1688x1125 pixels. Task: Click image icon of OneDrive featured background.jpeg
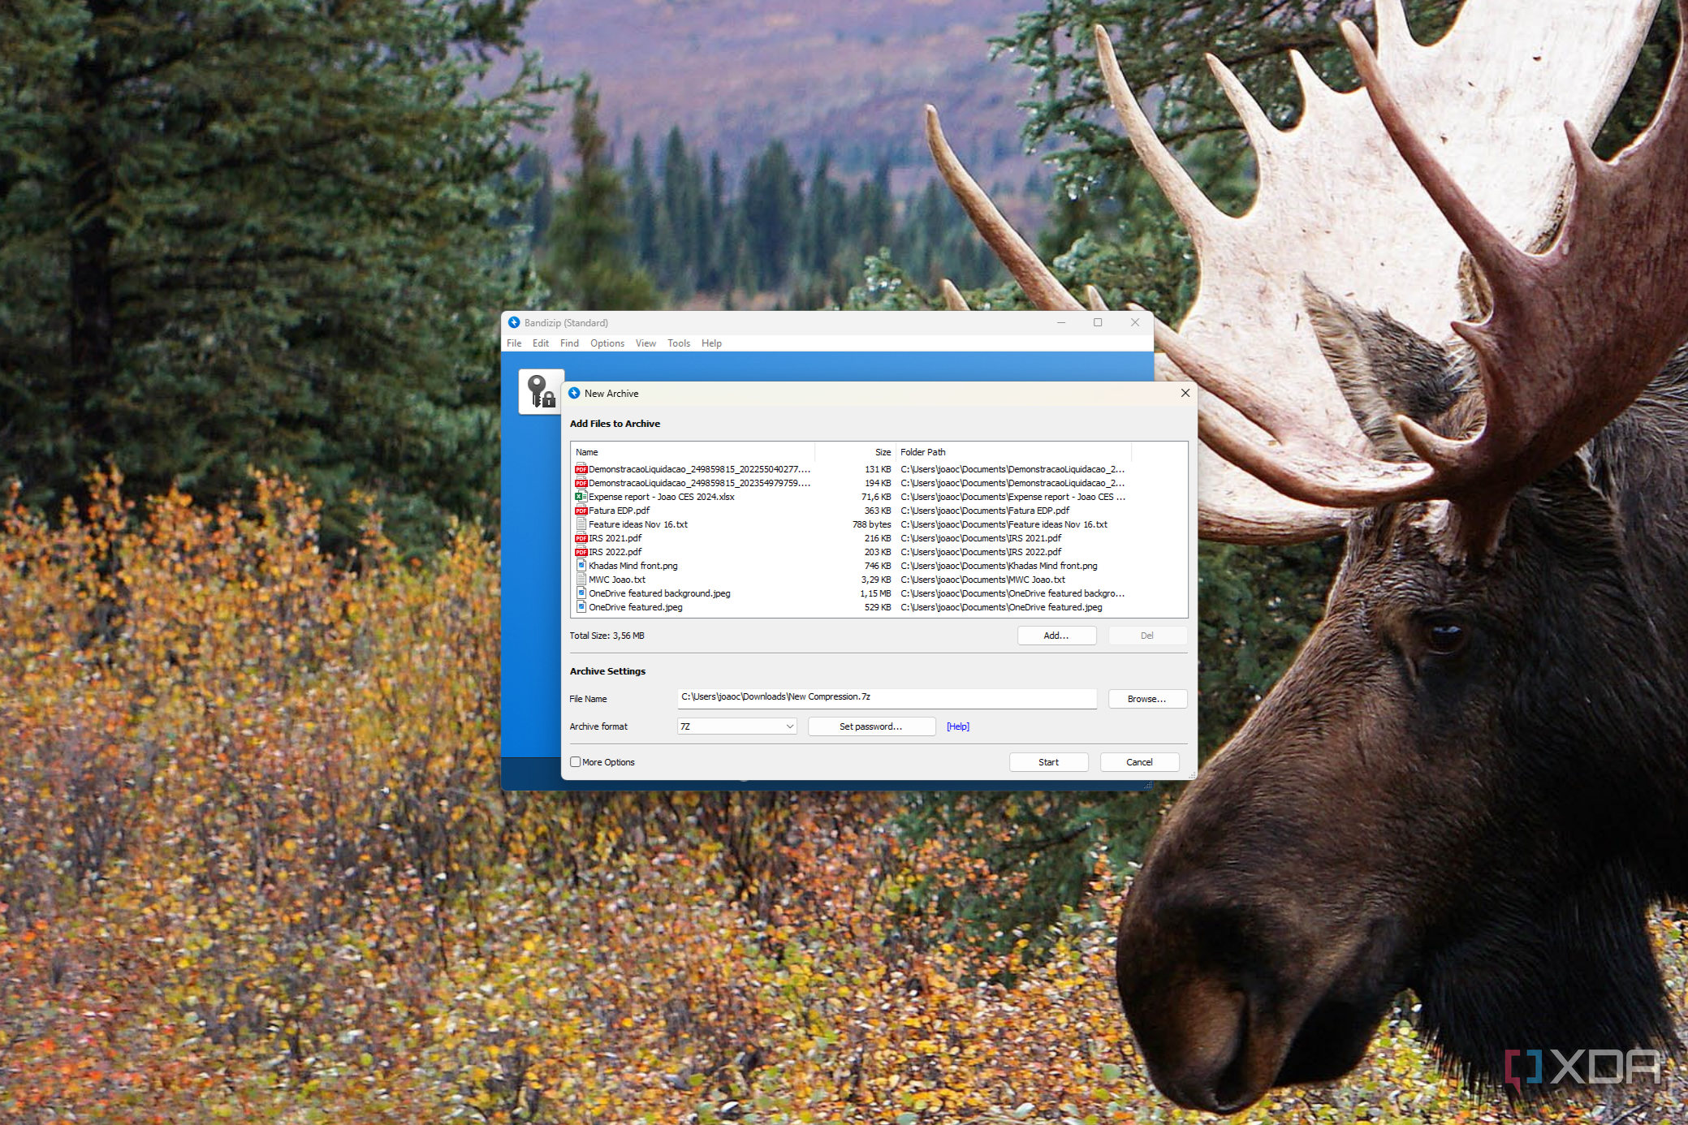click(581, 593)
